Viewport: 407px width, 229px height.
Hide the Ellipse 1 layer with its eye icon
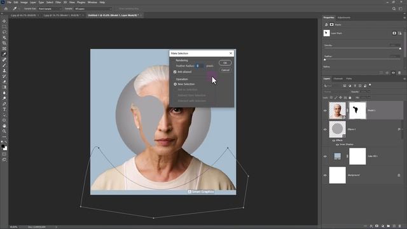pyautogui.click(x=325, y=129)
